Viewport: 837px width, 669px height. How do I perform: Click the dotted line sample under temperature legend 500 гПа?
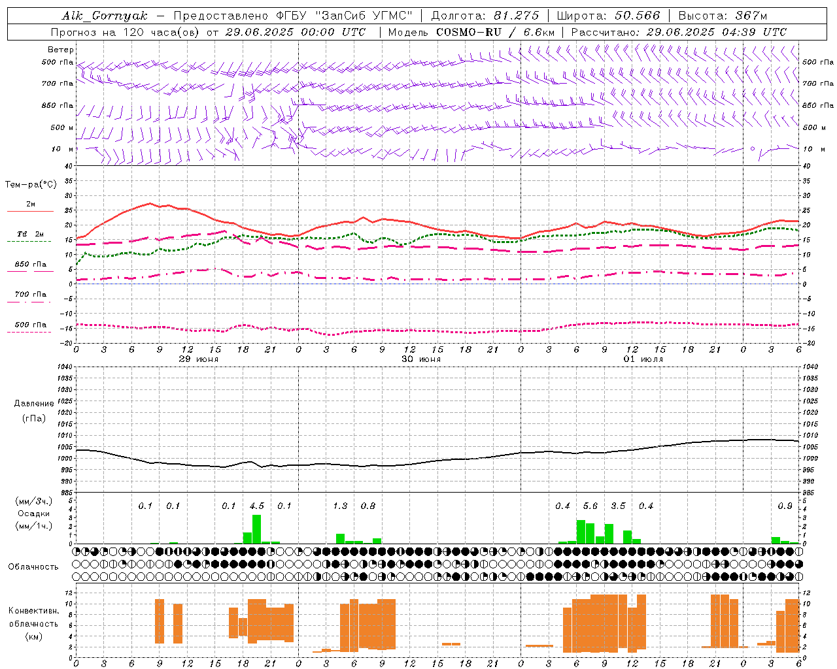[x=29, y=333]
